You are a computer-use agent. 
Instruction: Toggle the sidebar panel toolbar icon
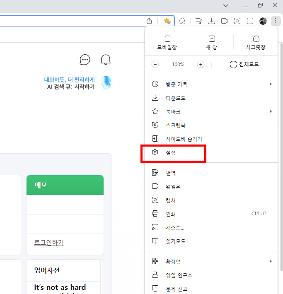(x=250, y=21)
